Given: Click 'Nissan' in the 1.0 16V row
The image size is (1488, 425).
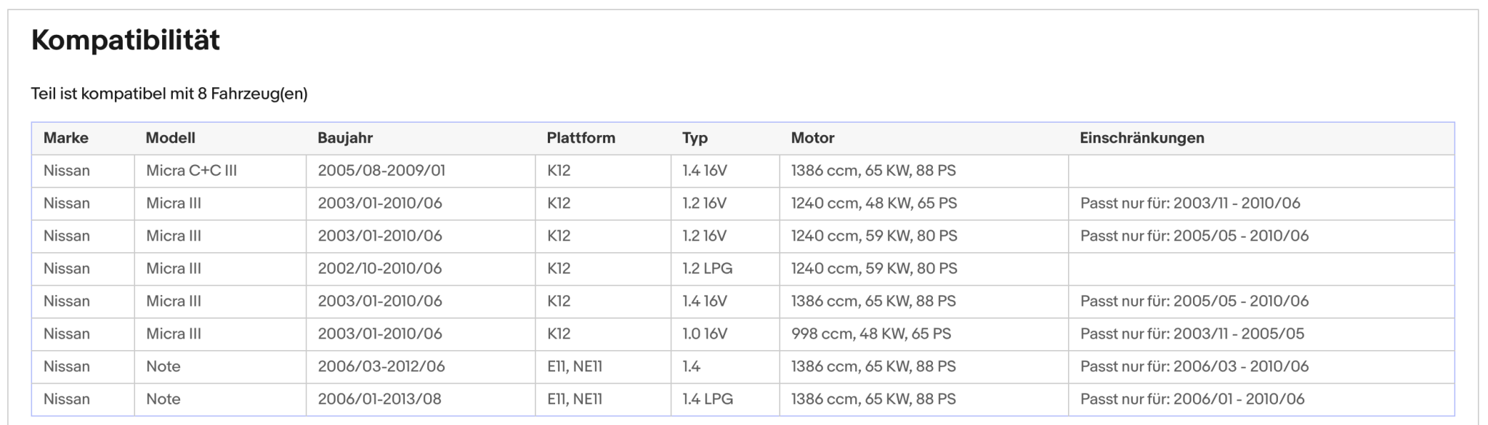Looking at the screenshot, I should [67, 334].
